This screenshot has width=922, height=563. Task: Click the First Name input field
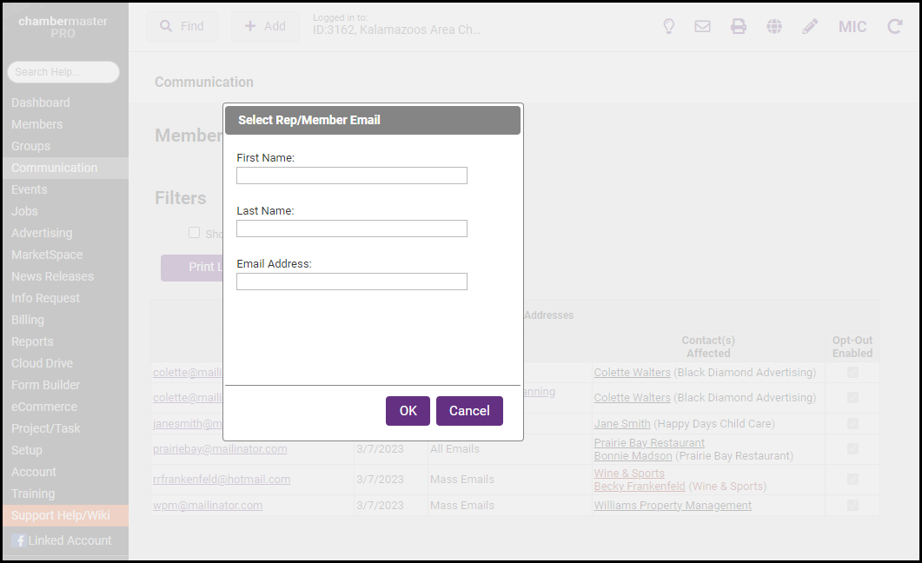pos(351,176)
